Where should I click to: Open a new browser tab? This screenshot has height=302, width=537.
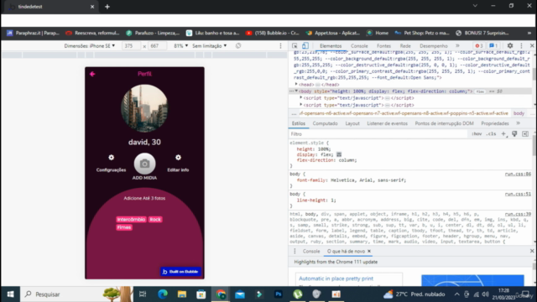pos(107,7)
